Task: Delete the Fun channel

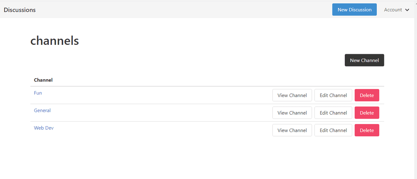Action: [367, 95]
